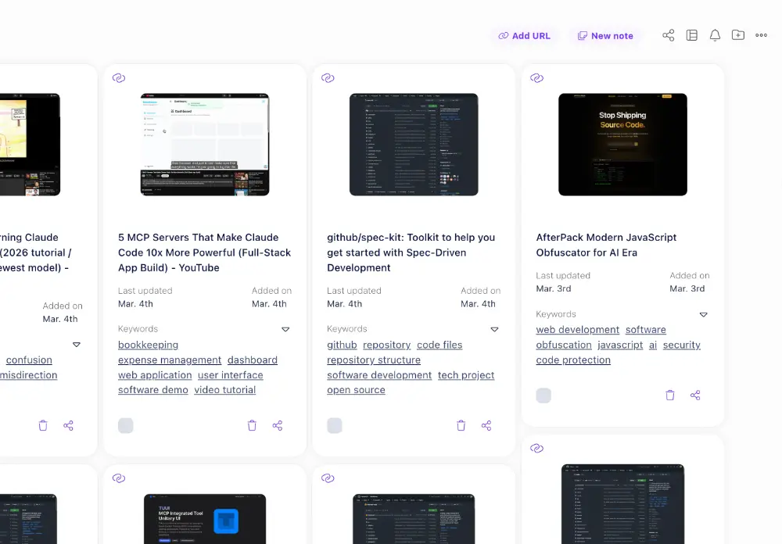
Task: Share the 5 MCP Servers card
Action: (278, 425)
